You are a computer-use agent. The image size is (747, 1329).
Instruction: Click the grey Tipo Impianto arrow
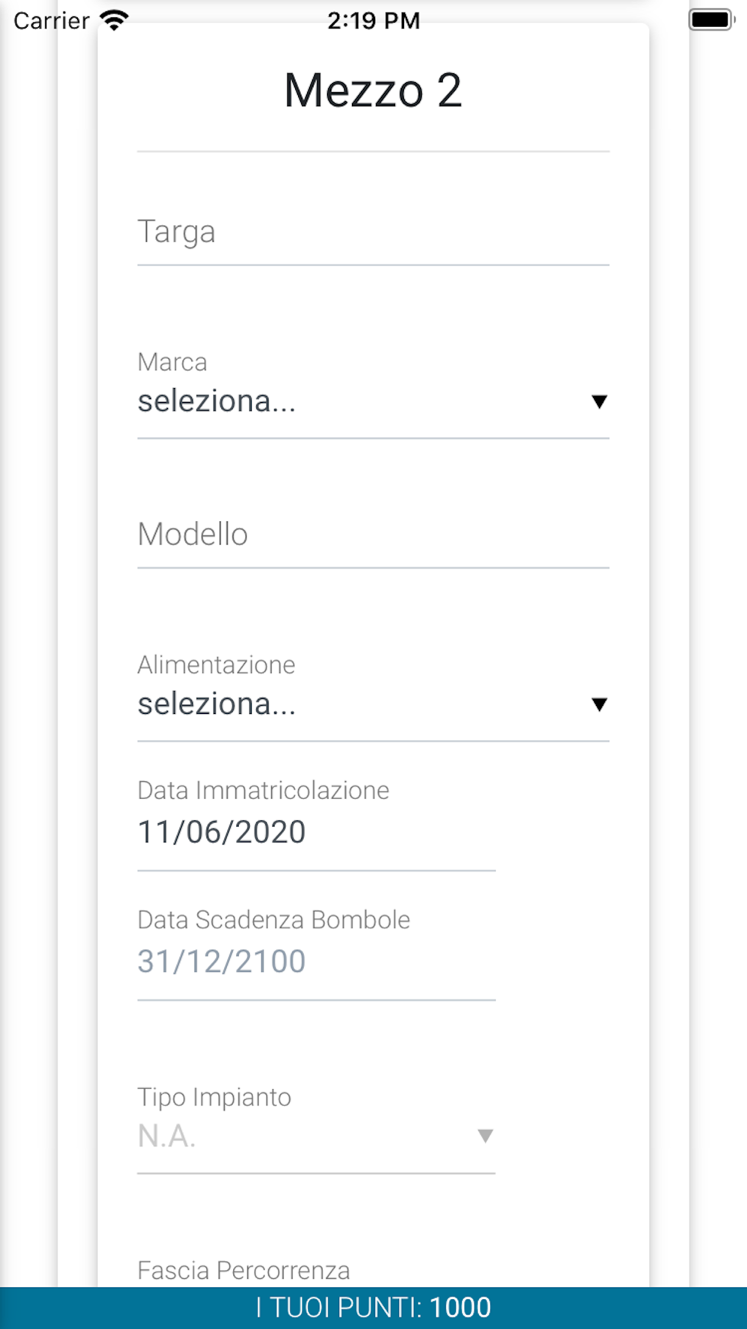point(486,1136)
